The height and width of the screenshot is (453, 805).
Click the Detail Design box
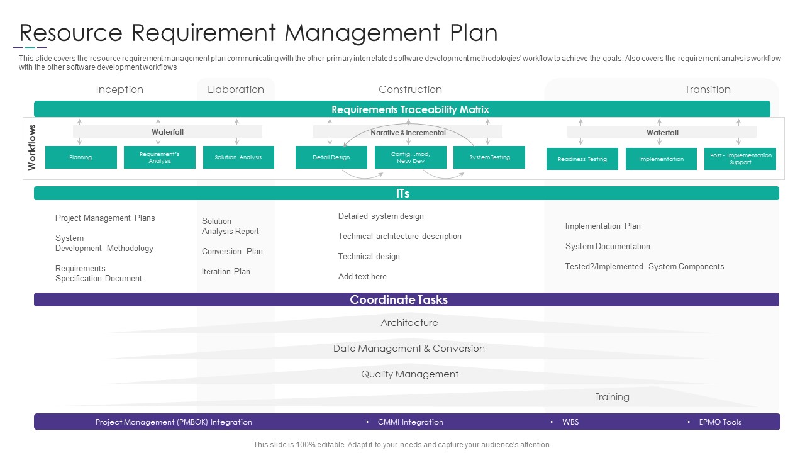coord(331,157)
